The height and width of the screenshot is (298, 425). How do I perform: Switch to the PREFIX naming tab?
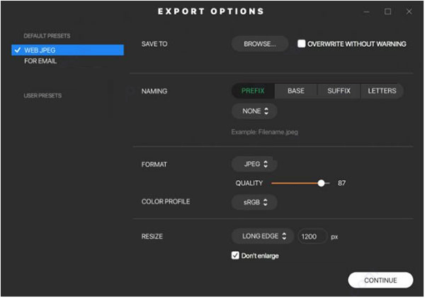[253, 91]
